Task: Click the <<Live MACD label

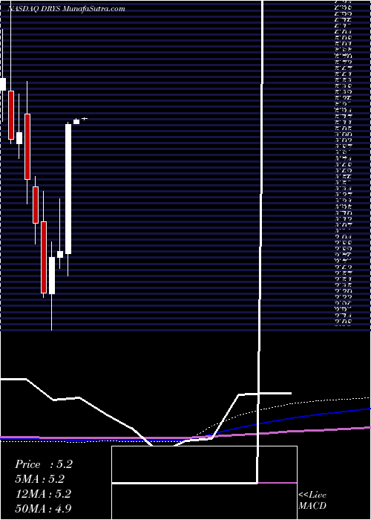Action: coord(312,501)
